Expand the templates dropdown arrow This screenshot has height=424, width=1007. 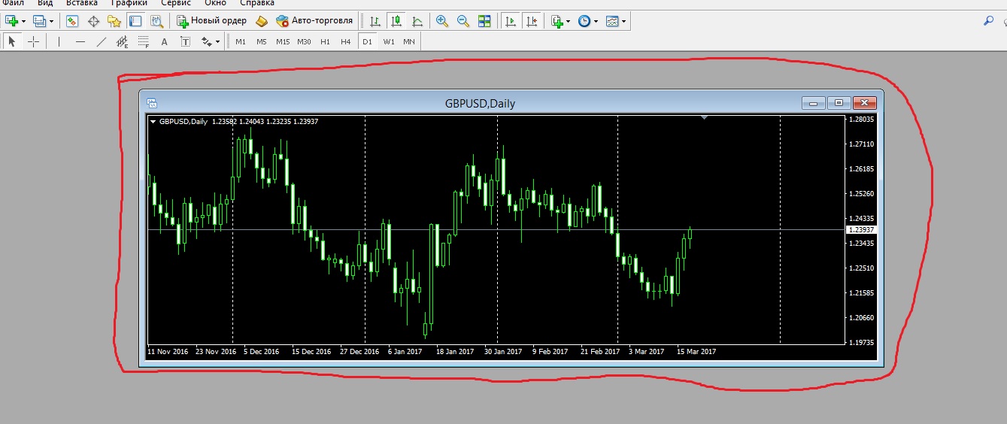(x=624, y=21)
